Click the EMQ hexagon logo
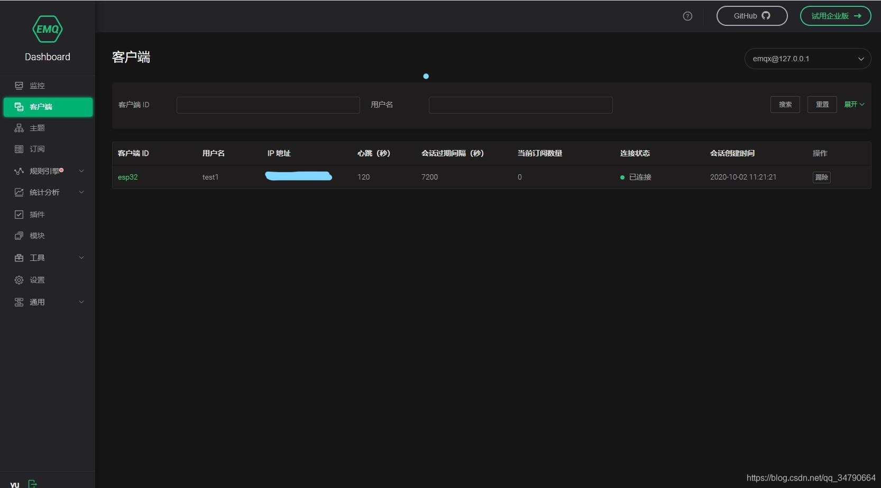Image resolution: width=881 pixels, height=488 pixels. [x=48, y=29]
